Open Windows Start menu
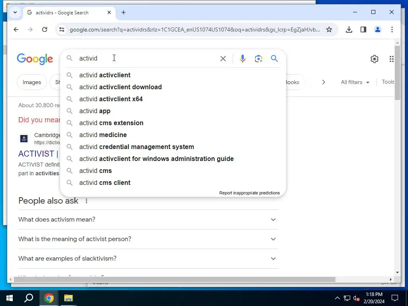This screenshot has width=408, height=306. point(10,298)
